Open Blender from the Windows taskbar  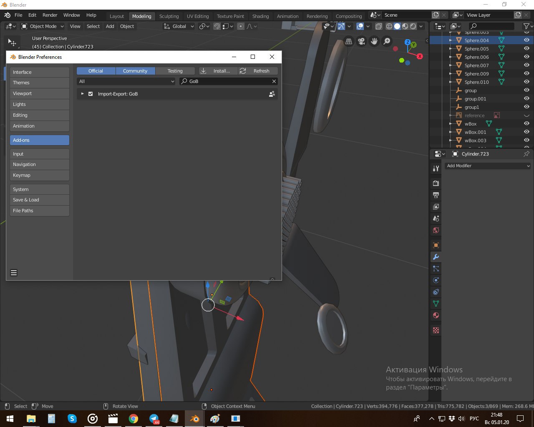194,419
